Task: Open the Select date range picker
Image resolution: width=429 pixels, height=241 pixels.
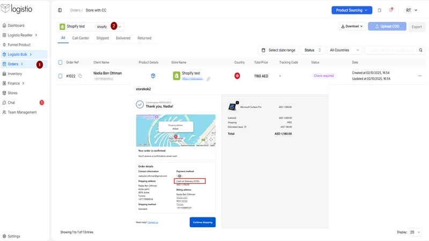Action: 278,50
